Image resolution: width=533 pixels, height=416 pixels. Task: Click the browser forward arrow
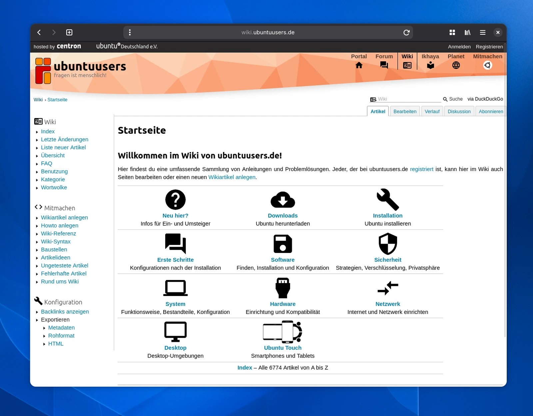click(54, 32)
